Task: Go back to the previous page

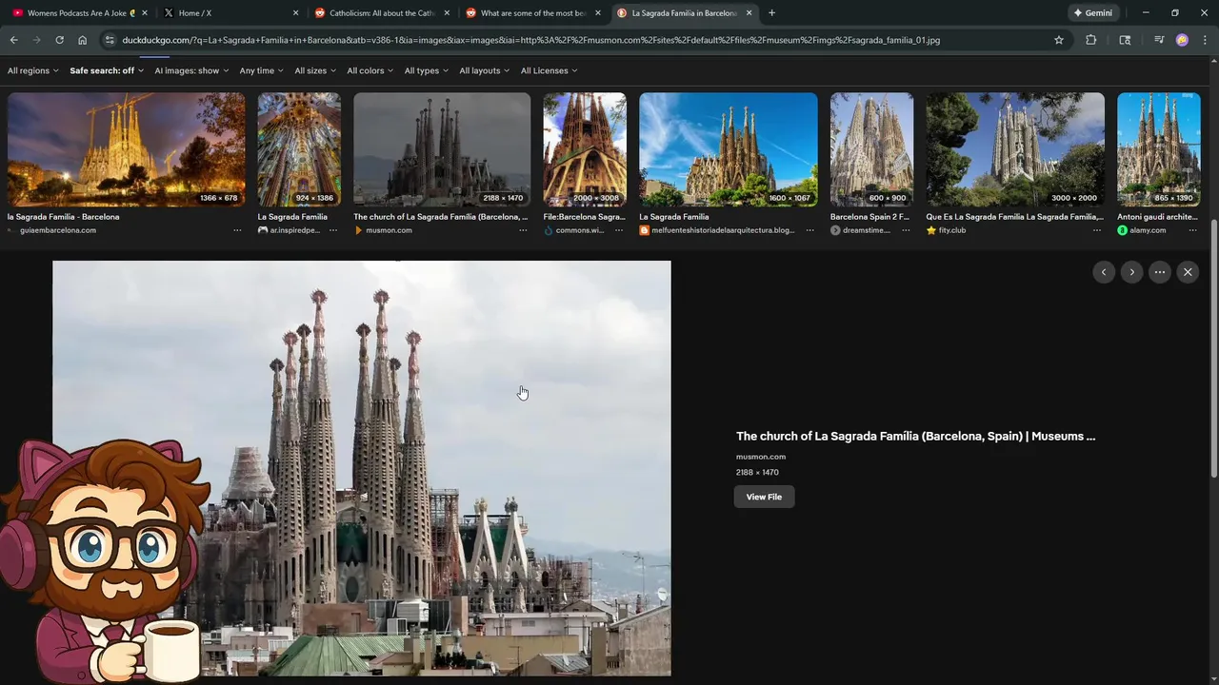Action: (13, 40)
